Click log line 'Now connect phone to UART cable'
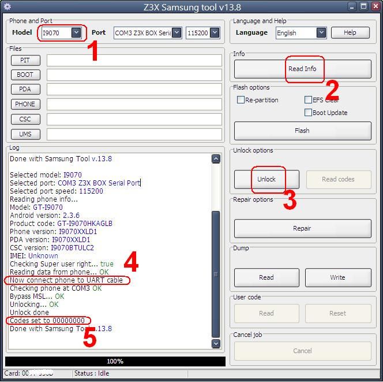This screenshot has height=382, width=383. coord(66,280)
